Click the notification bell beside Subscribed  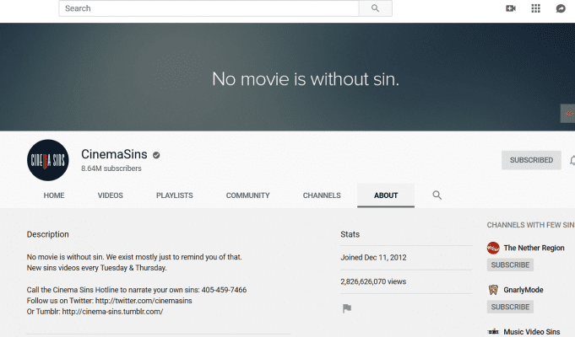pos(572,160)
